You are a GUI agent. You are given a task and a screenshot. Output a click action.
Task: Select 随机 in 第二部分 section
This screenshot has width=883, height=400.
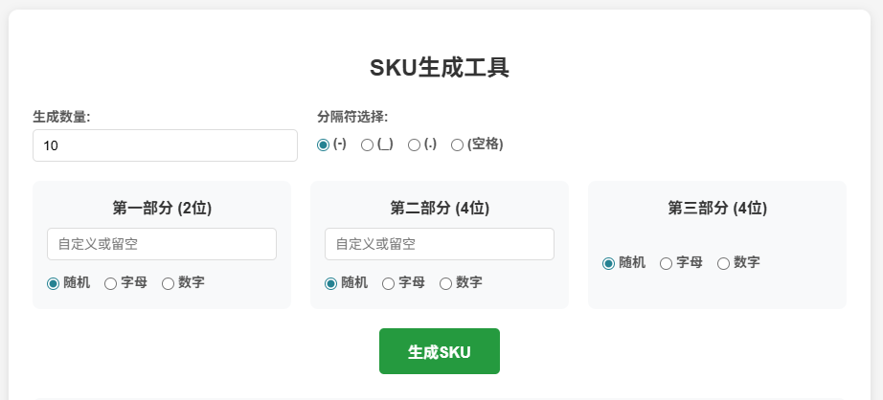[x=331, y=283]
